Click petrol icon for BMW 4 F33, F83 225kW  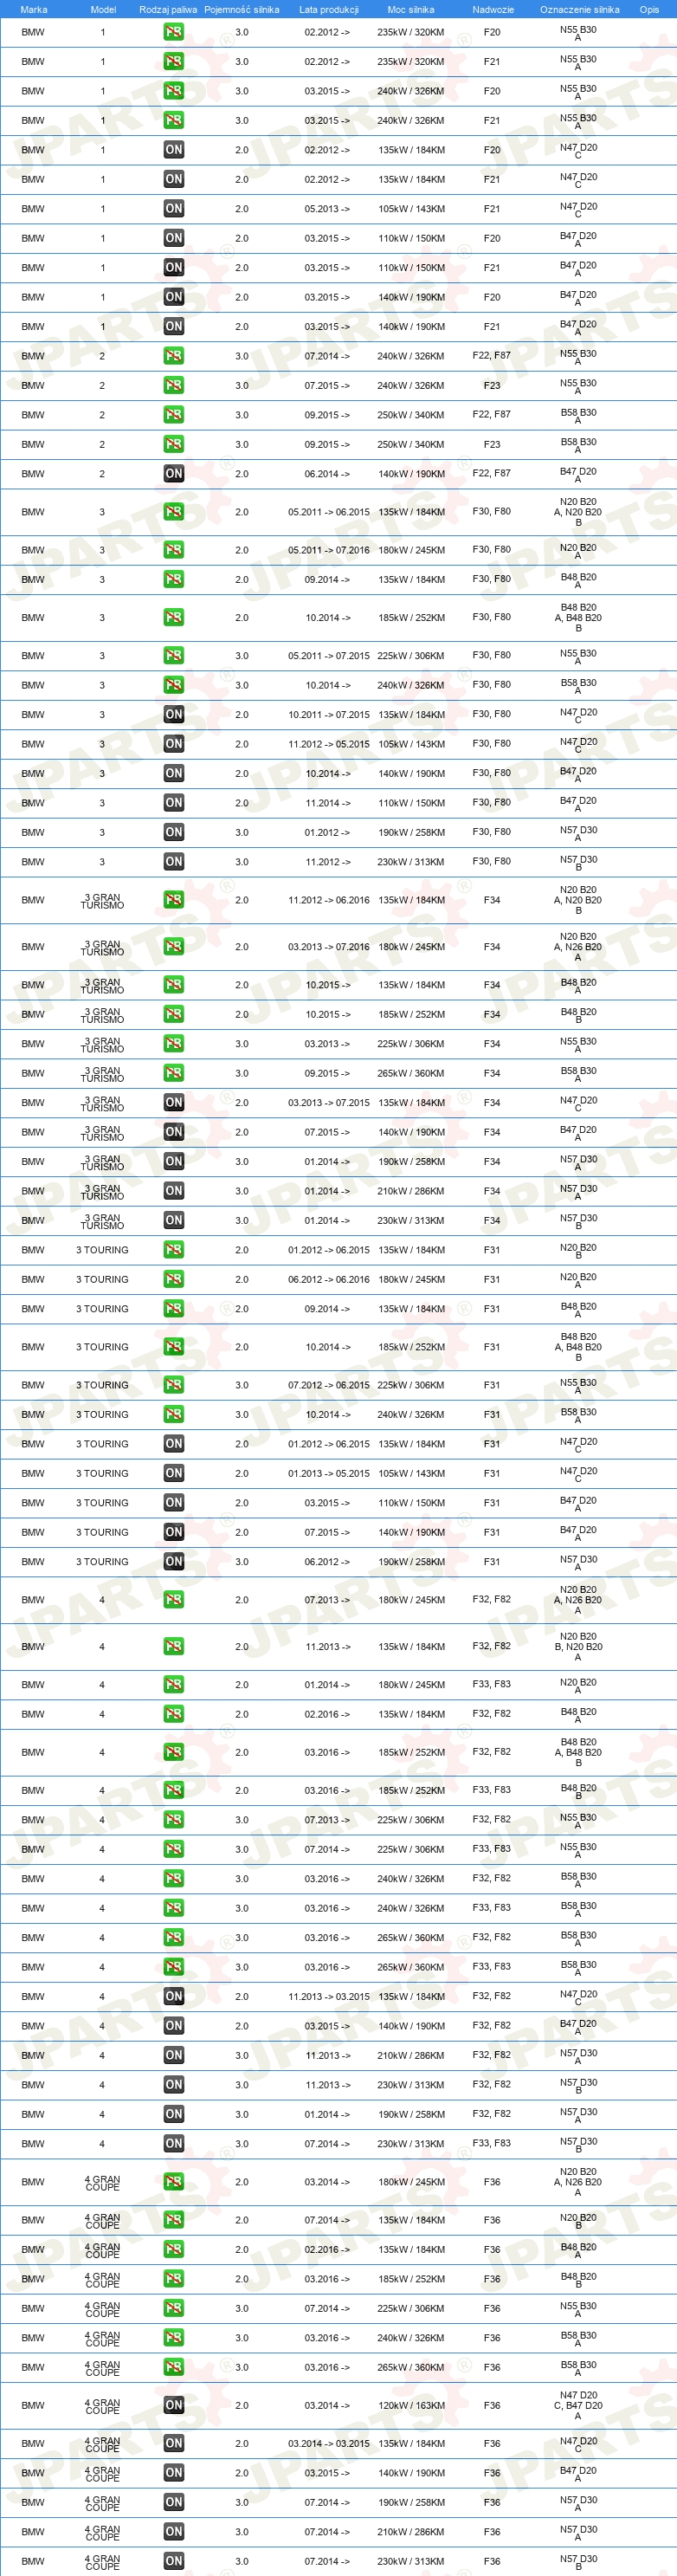coord(173,1850)
